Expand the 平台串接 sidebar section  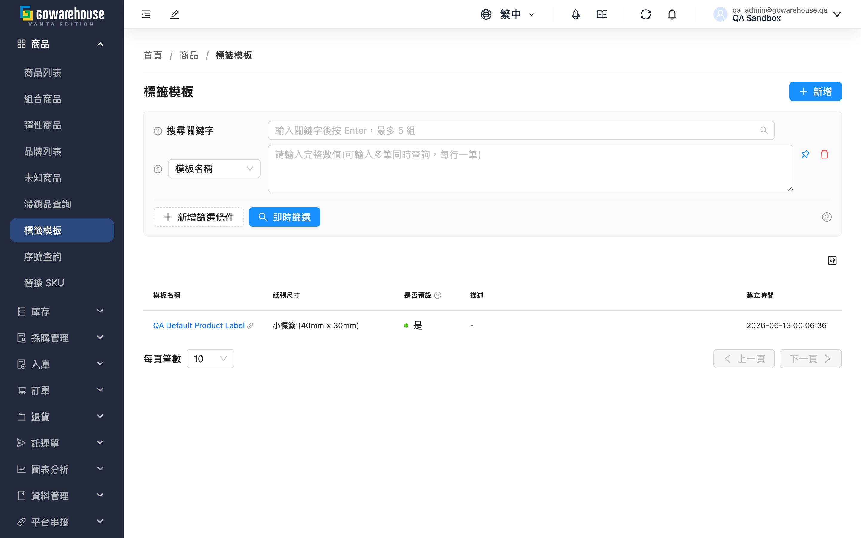[x=62, y=522]
